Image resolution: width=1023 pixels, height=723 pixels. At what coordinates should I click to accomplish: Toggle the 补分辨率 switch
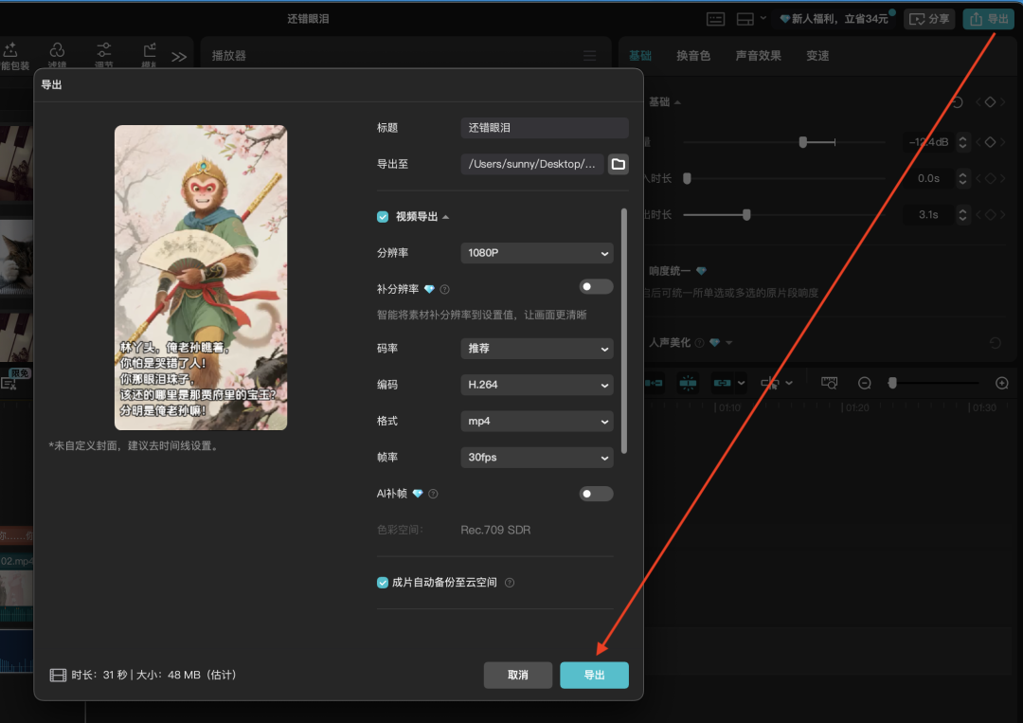596,286
